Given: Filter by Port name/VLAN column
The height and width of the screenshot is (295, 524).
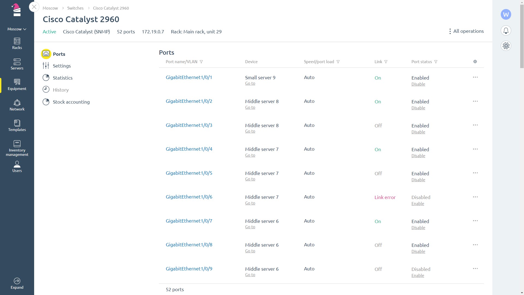Looking at the screenshot, I should [201, 62].
